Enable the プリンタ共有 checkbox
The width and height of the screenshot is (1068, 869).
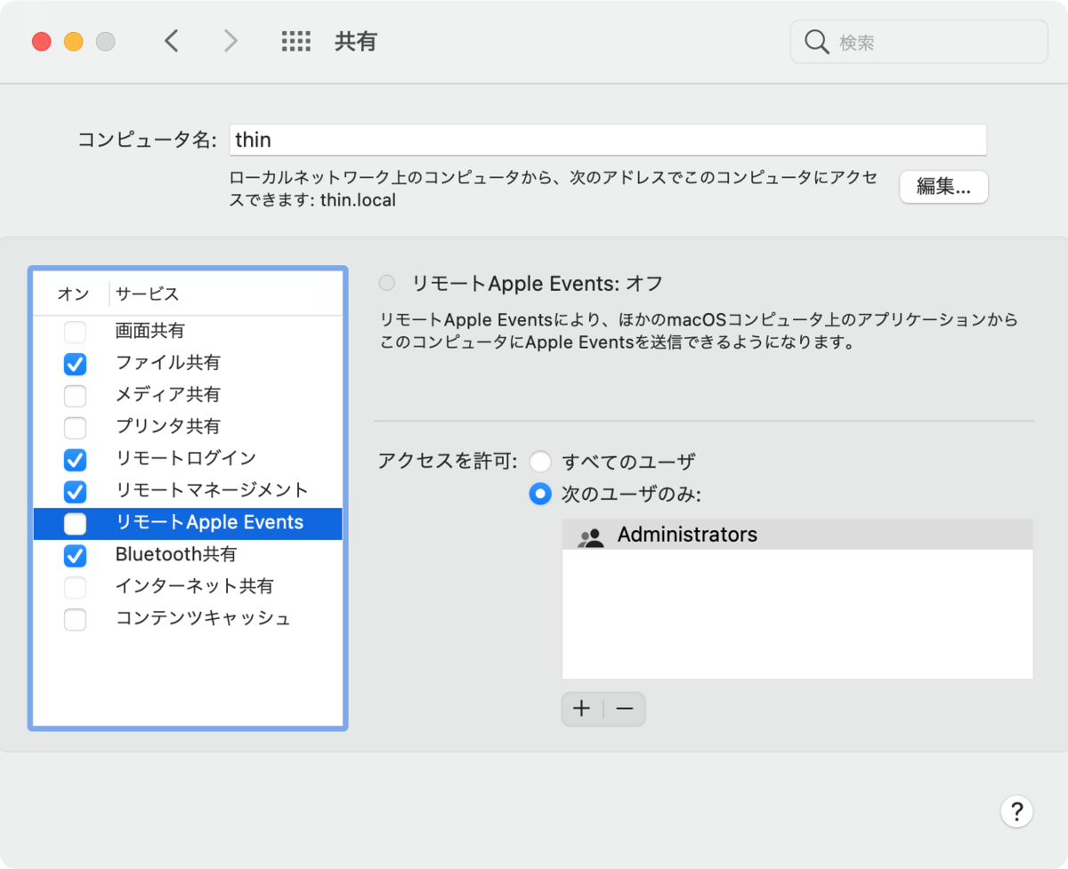click(x=76, y=428)
